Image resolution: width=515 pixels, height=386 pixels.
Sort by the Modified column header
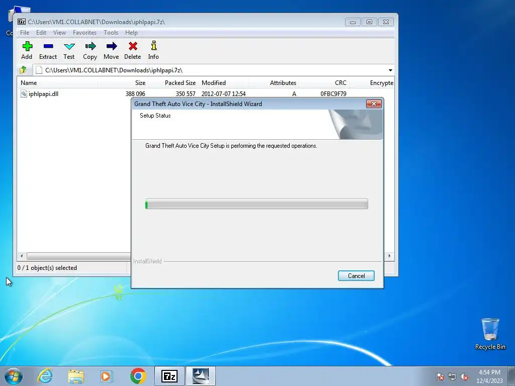(x=223, y=83)
